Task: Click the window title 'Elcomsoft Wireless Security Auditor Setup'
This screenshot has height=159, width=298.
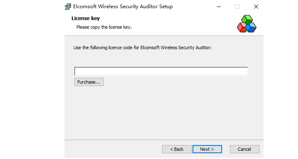Action: pos(123,7)
